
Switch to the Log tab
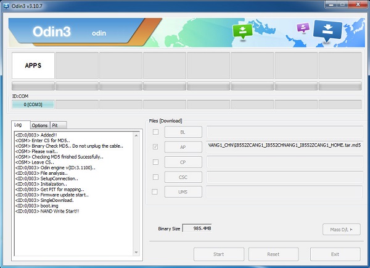[20, 125]
